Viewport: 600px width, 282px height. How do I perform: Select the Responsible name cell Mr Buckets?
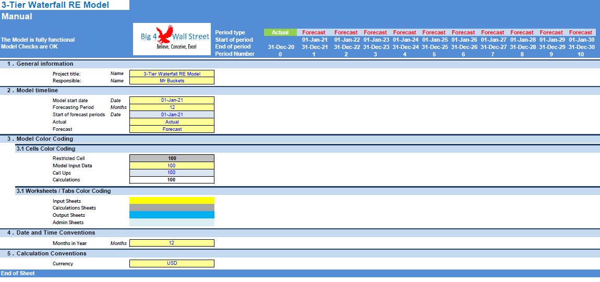click(172, 81)
